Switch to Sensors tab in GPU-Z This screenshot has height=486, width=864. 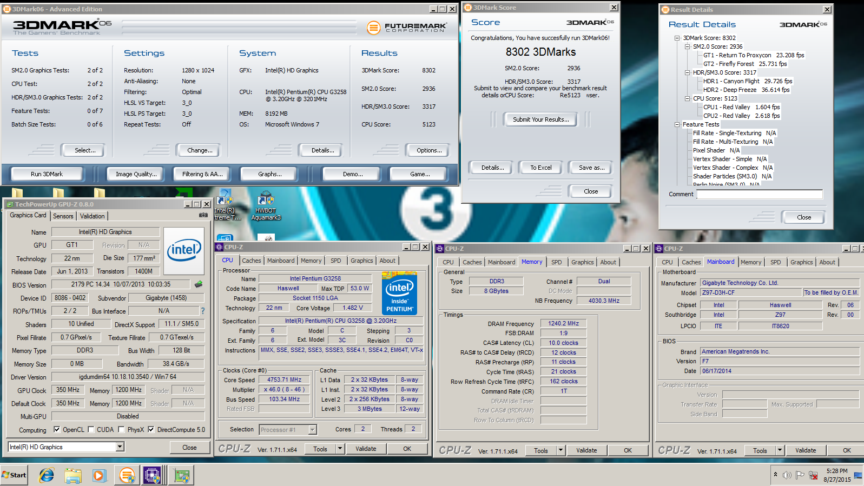(63, 216)
